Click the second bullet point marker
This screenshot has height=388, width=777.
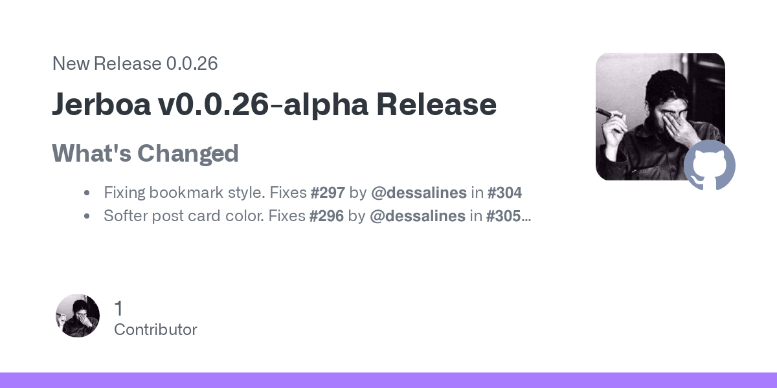click(87, 217)
